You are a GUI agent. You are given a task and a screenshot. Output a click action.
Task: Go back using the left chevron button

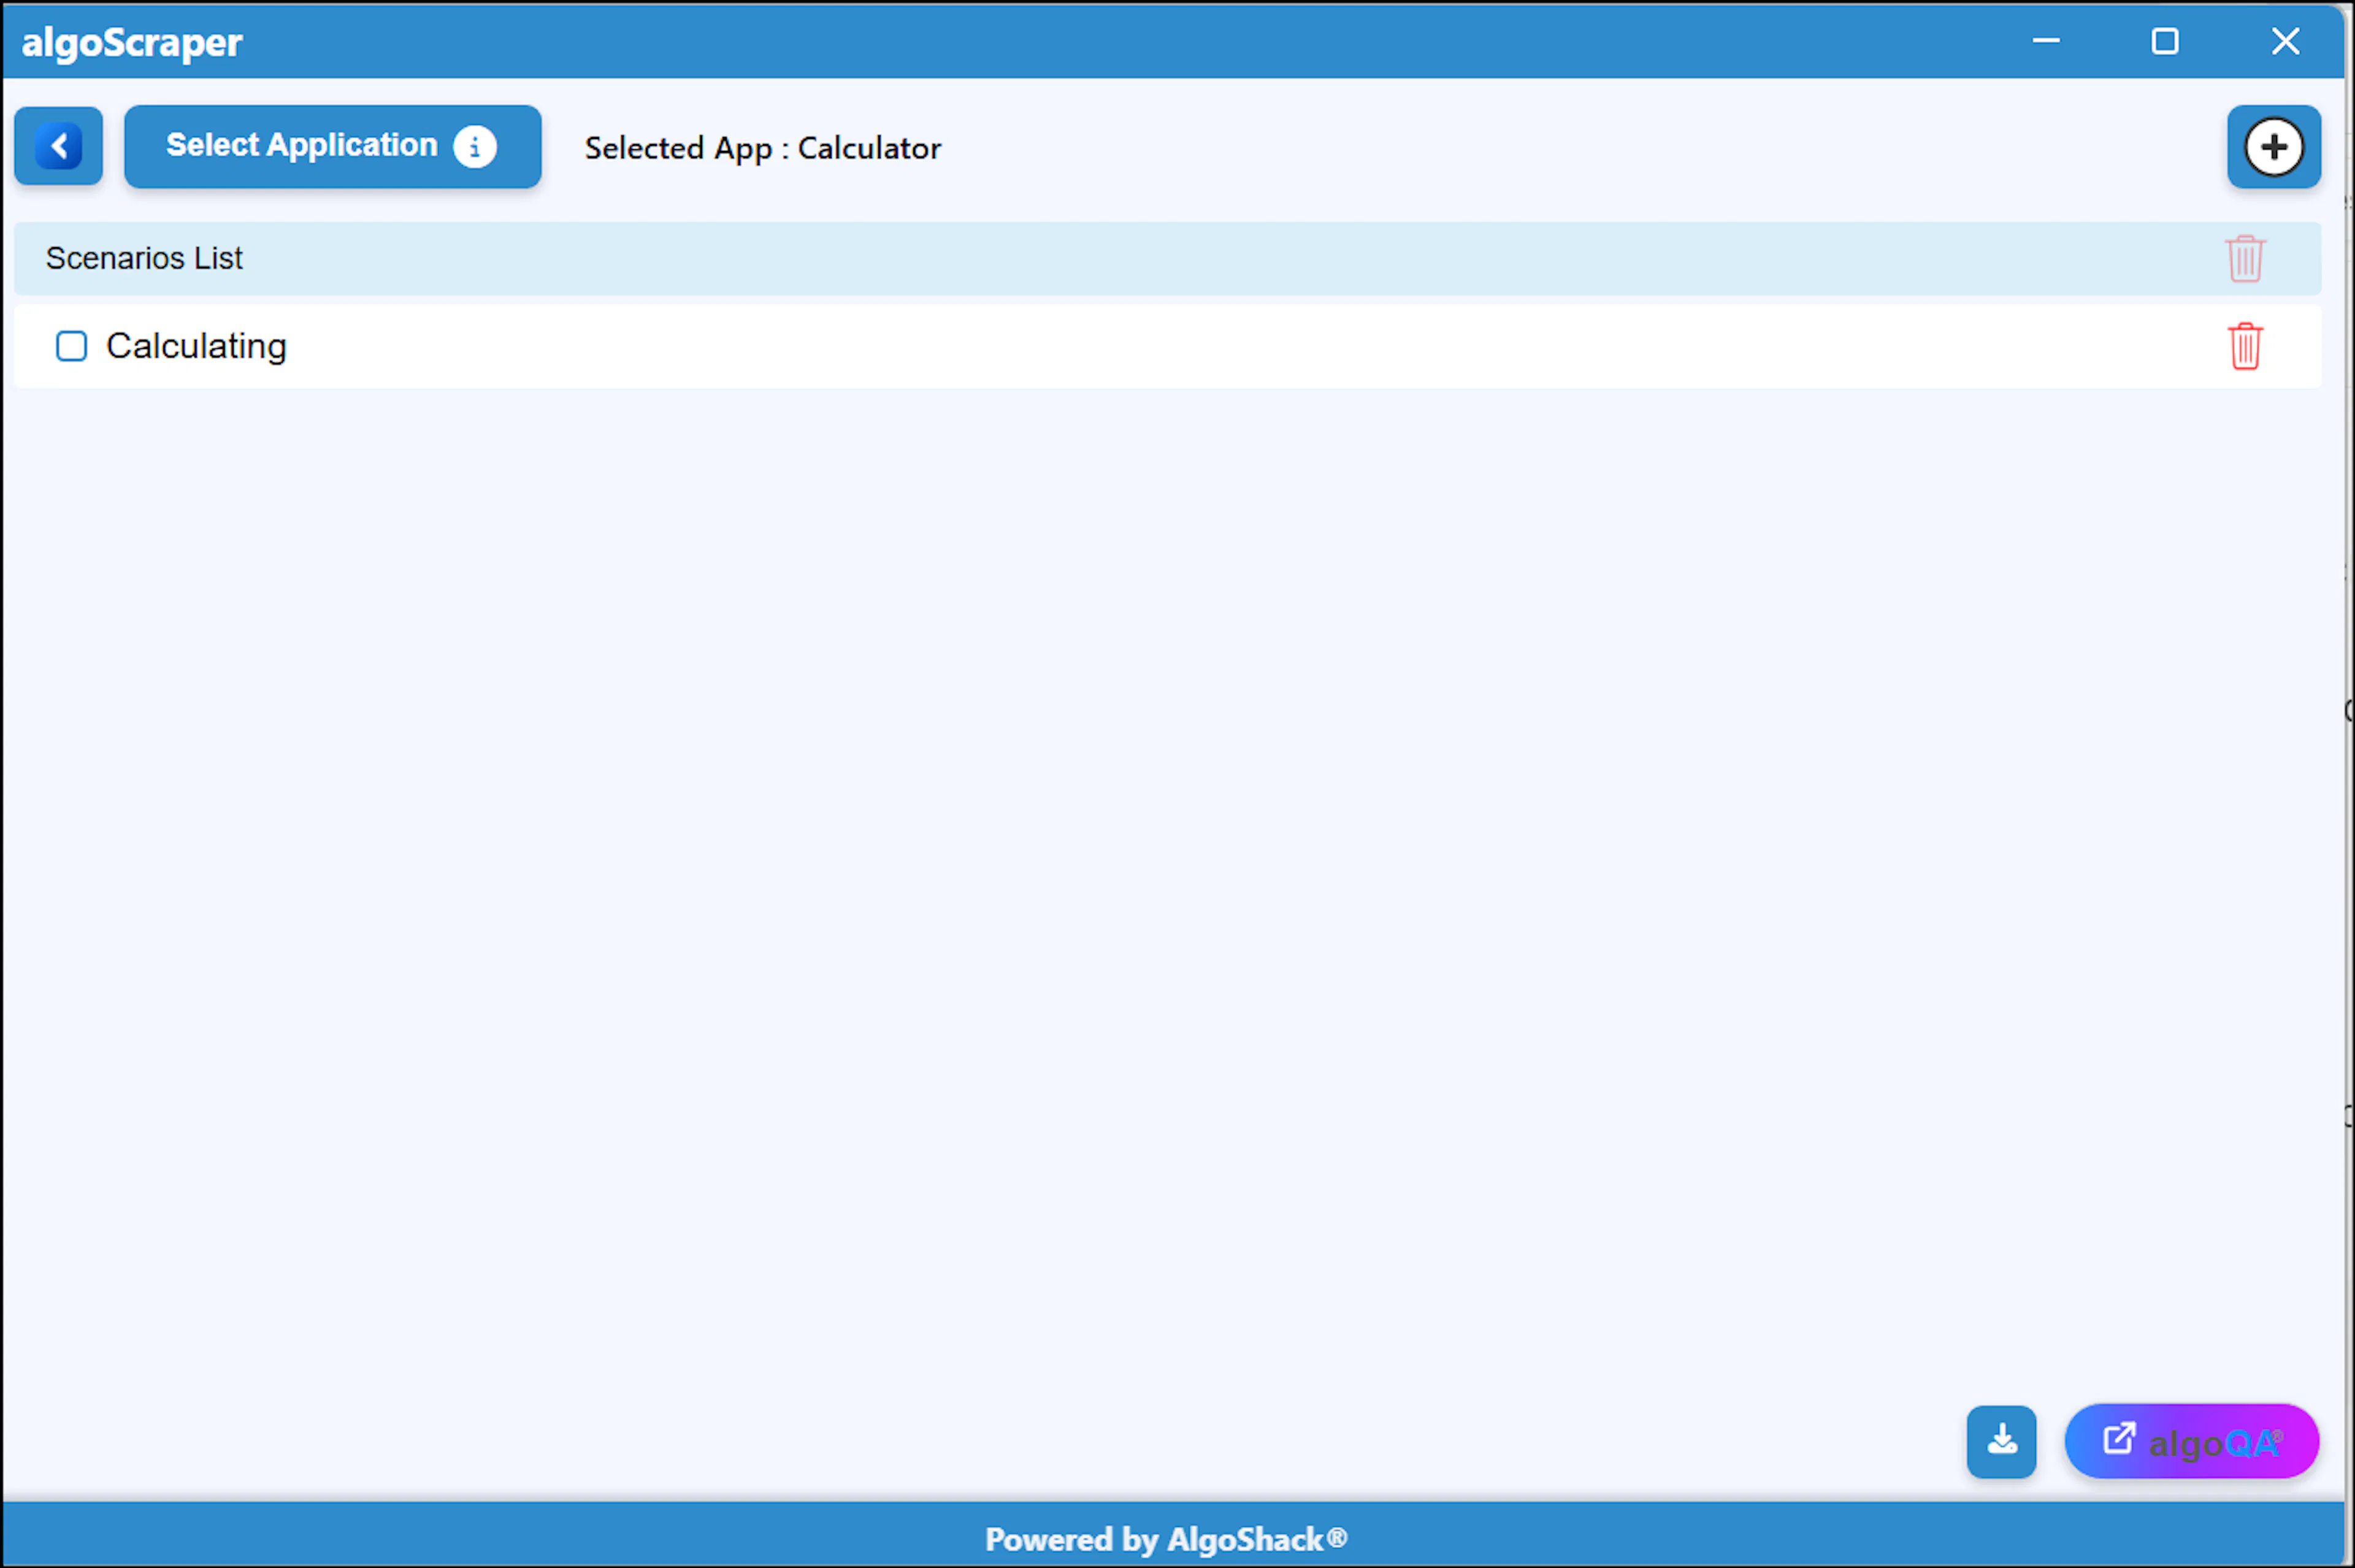pyautogui.click(x=58, y=147)
